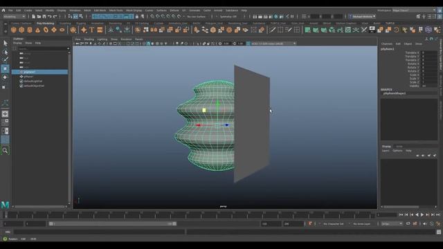This screenshot has height=249, width=443.
Task: Open the Channel Box Channels menu
Action: (x=387, y=44)
